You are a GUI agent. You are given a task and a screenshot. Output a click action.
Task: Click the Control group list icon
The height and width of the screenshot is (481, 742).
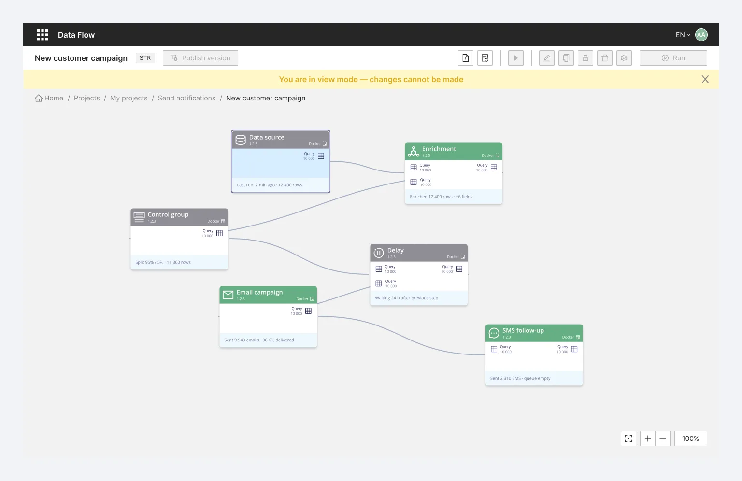[x=139, y=217]
